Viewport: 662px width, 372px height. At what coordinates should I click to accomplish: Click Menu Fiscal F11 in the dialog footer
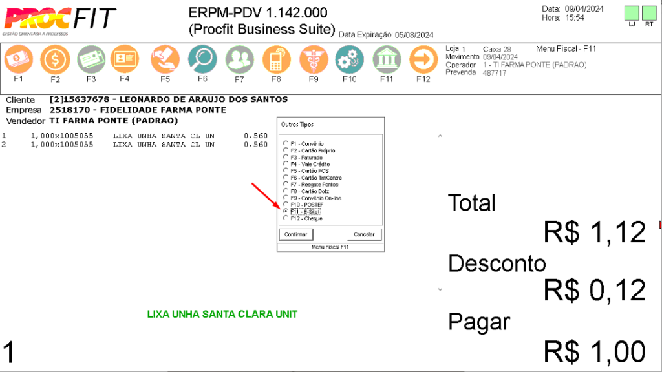click(330, 247)
